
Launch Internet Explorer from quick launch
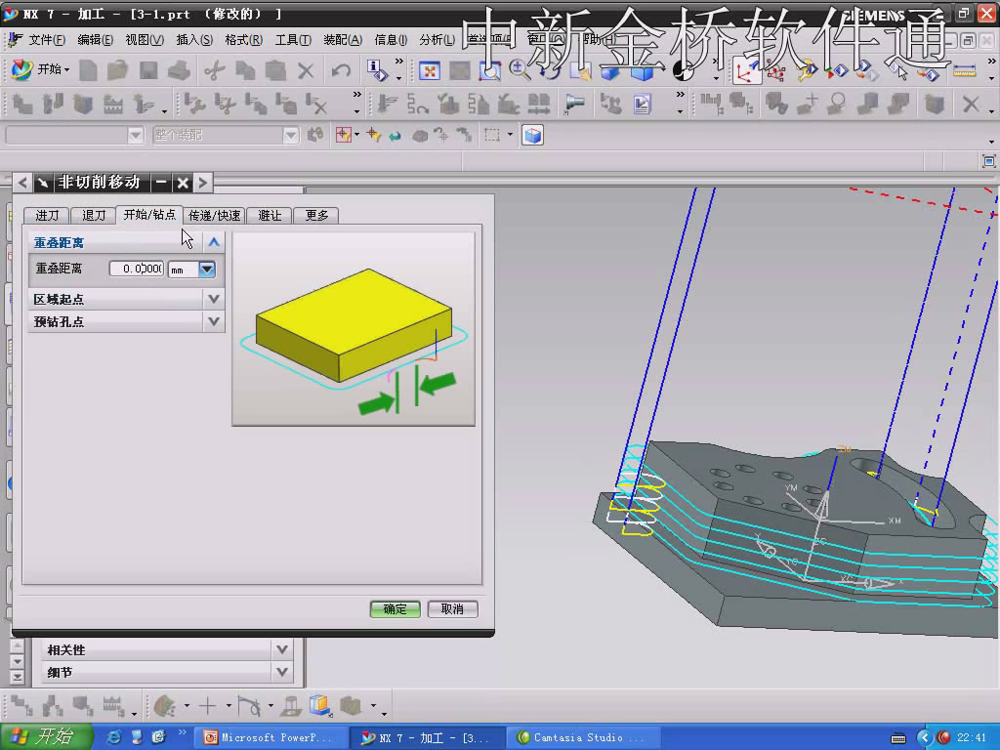pyautogui.click(x=113, y=737)
